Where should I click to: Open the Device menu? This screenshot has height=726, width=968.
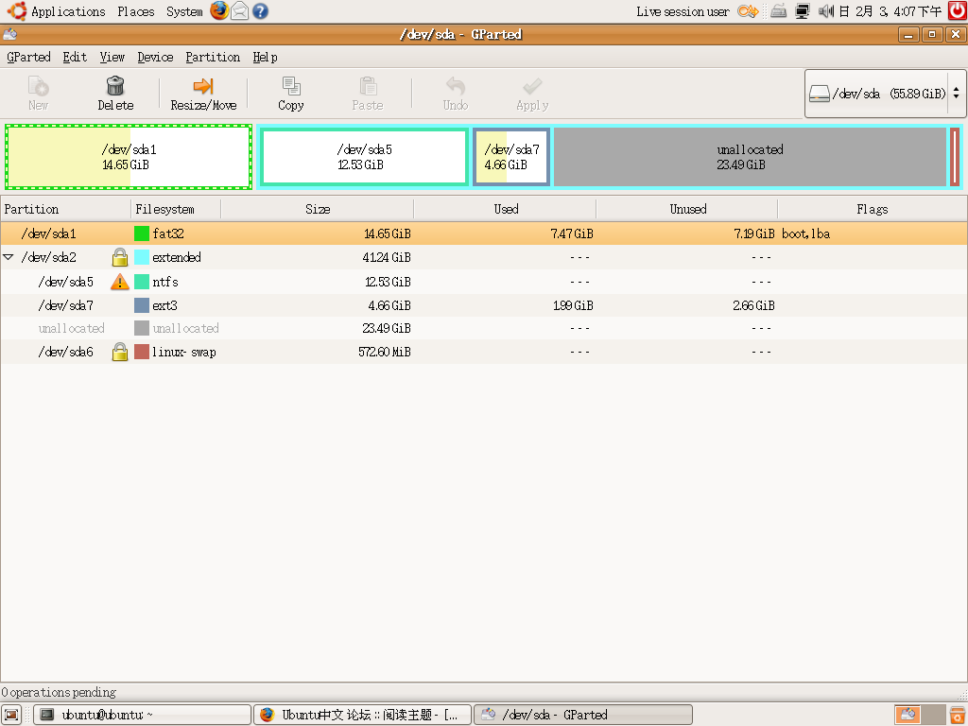(155, 57)
